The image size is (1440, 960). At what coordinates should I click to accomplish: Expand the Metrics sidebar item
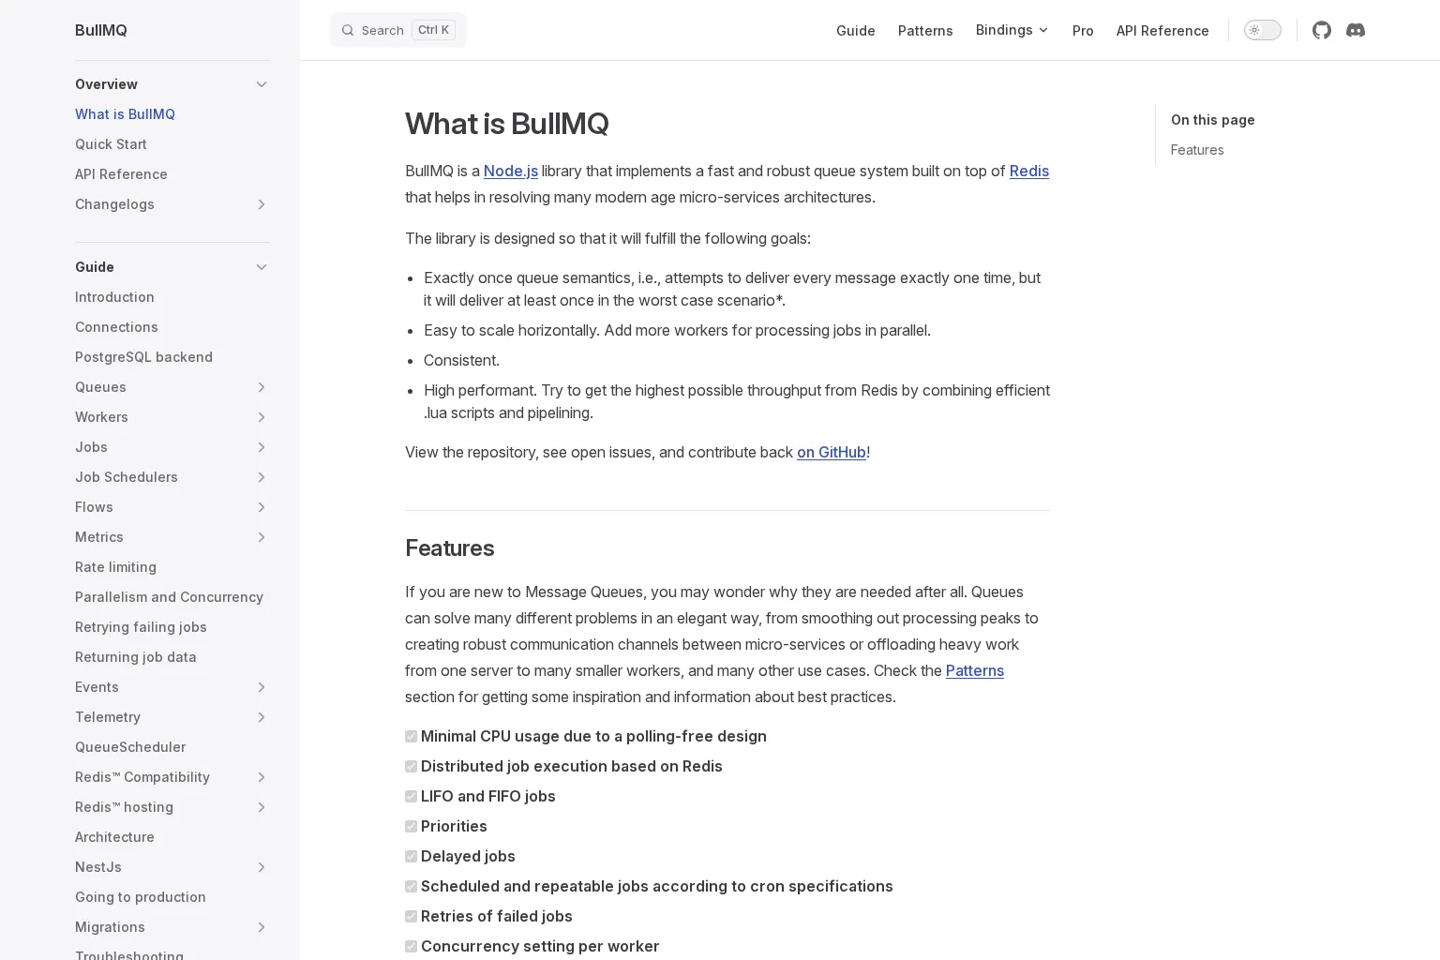coord(262,537)
